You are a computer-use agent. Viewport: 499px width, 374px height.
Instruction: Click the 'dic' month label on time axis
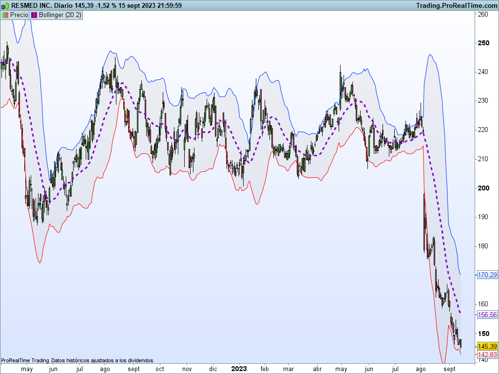(213, 369)
